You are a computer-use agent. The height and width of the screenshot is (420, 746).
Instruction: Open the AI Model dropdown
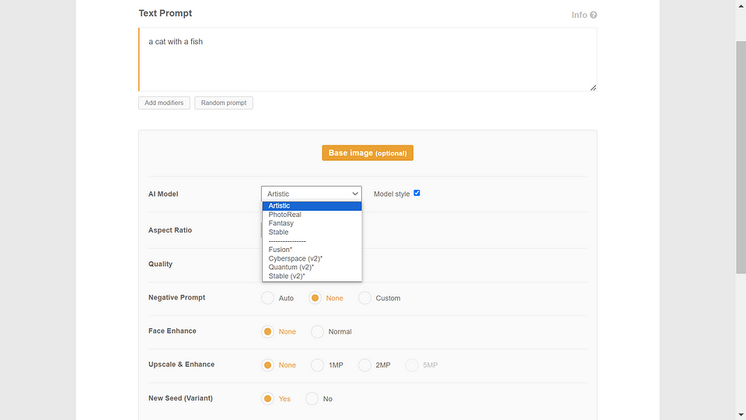(312, 194)
